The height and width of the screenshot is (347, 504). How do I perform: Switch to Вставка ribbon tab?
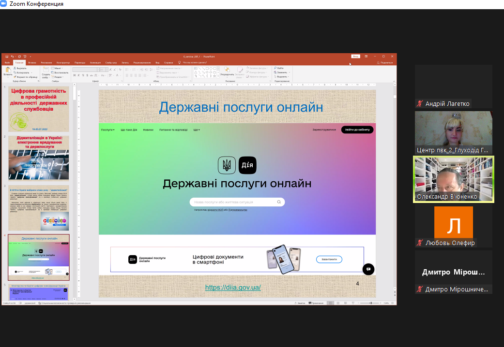coord(32,63)
